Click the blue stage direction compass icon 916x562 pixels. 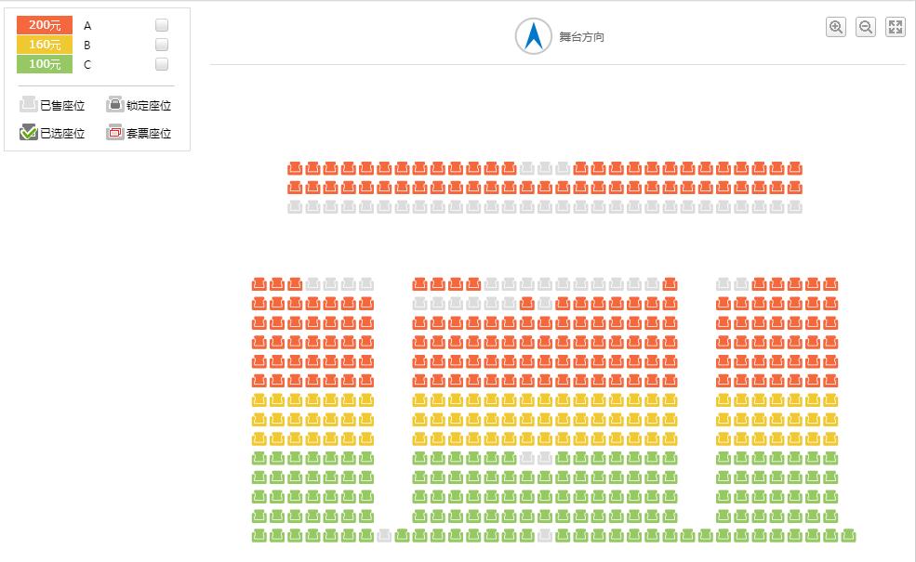point(534,36)
